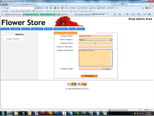Click the Google toolbar Search button
The image size is (154, 116).
(40, 8)
